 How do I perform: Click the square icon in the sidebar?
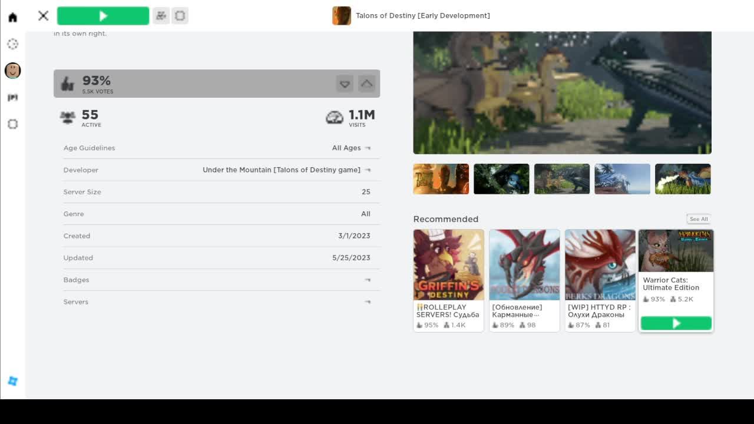12,124
